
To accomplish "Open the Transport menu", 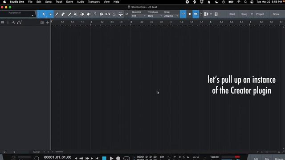I will click(94, 2).
